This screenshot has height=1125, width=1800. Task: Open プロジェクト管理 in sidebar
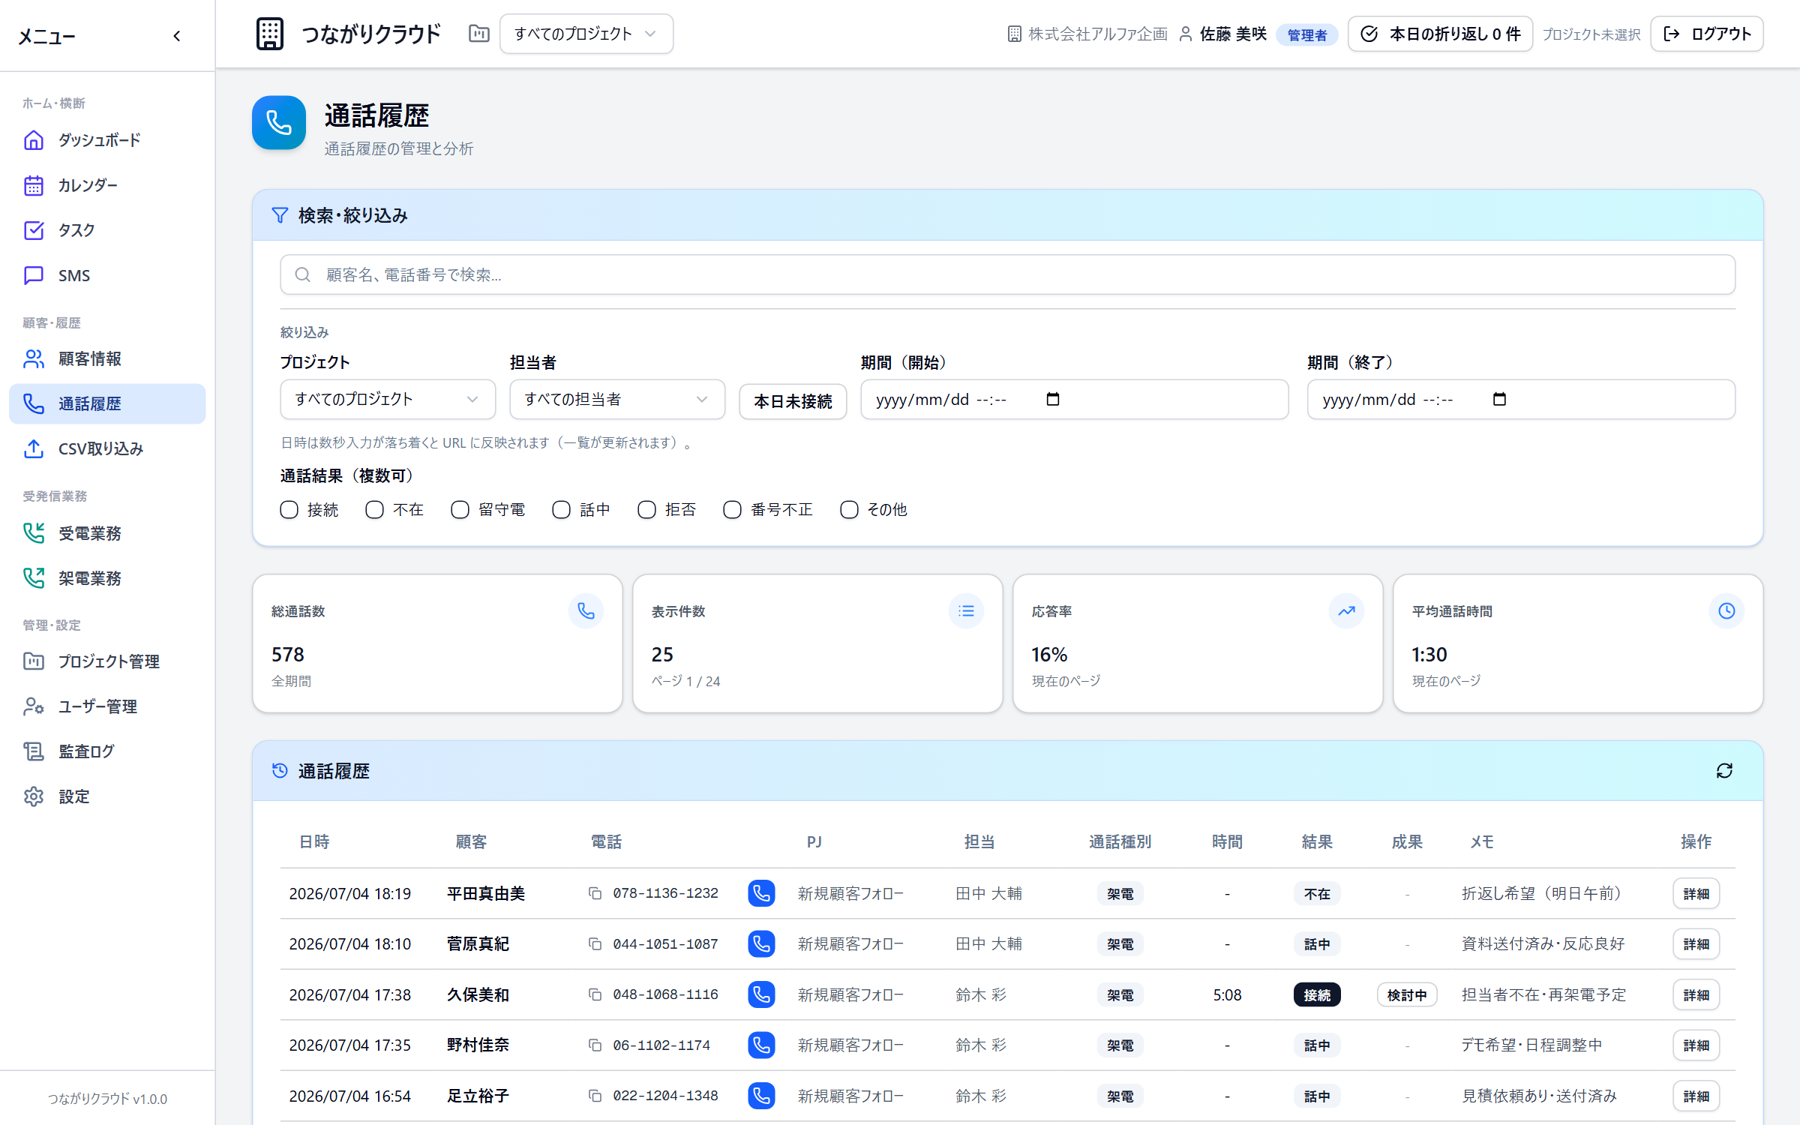tap(107, 661)
